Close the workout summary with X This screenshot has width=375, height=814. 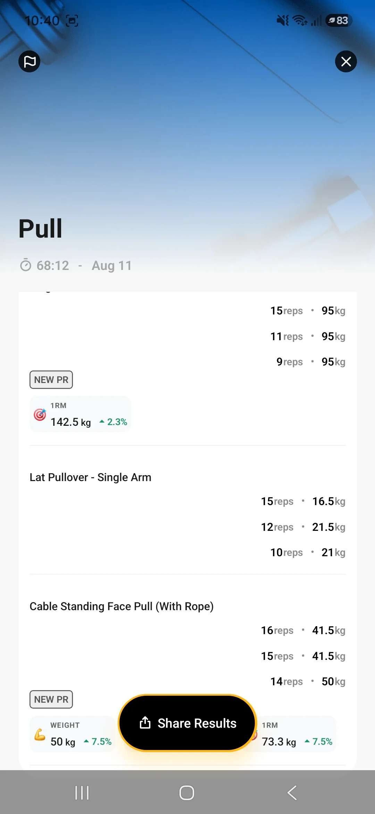tap(346, 62)
